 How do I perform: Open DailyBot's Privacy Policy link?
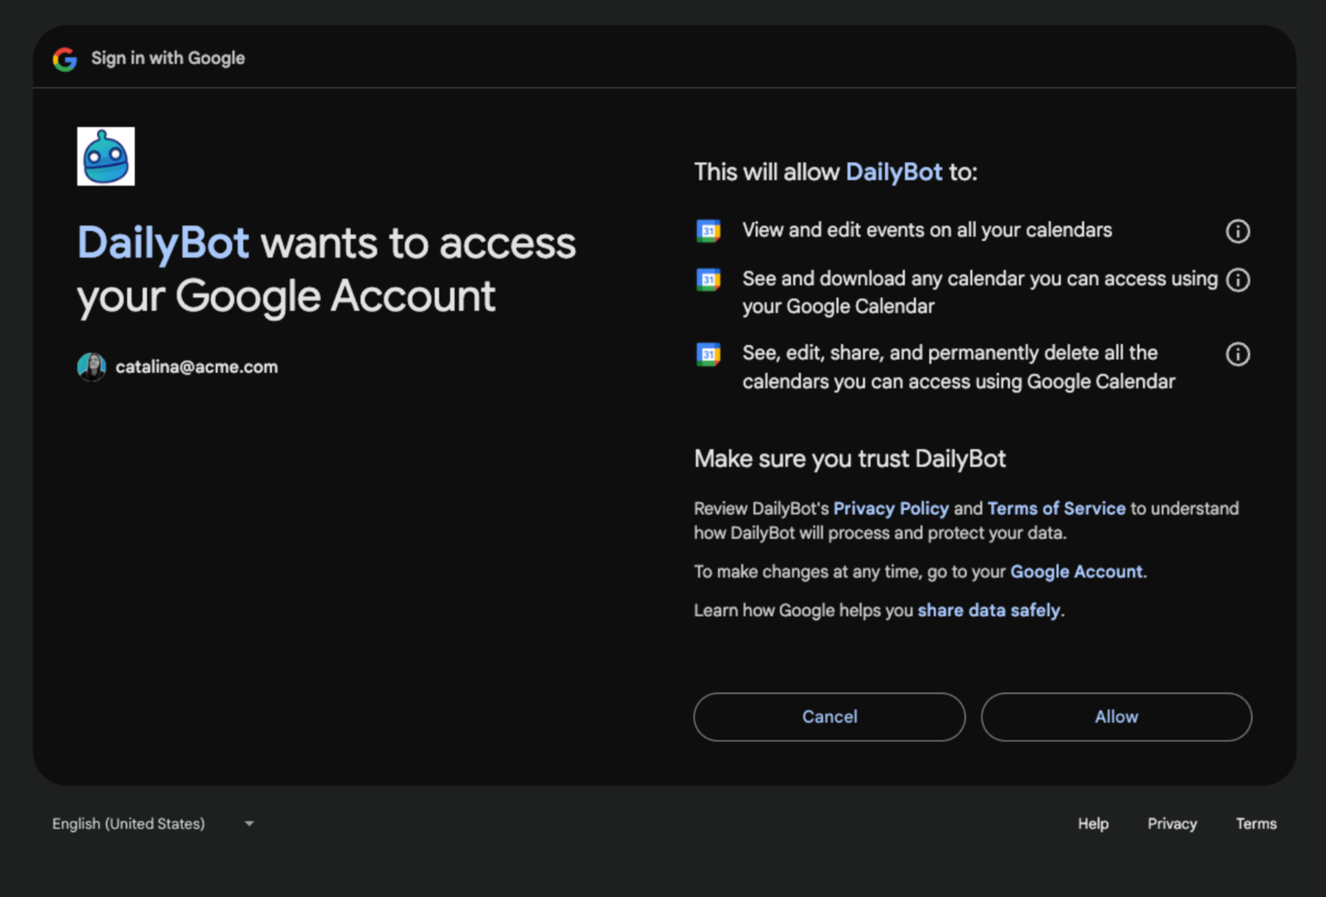click(891, 509)
